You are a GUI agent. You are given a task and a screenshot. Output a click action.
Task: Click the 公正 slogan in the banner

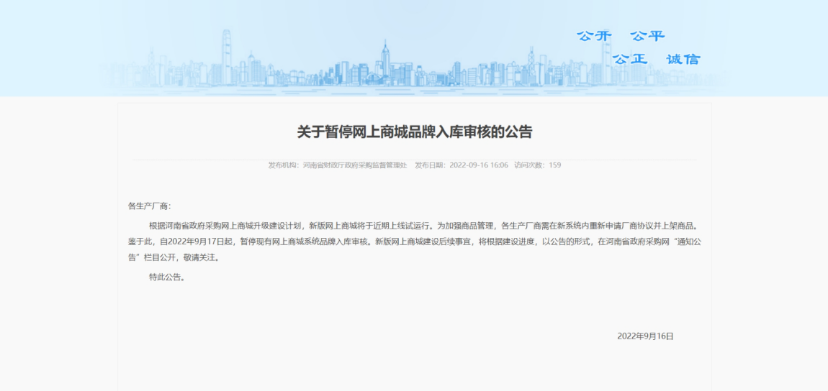(x=630, y=59)
